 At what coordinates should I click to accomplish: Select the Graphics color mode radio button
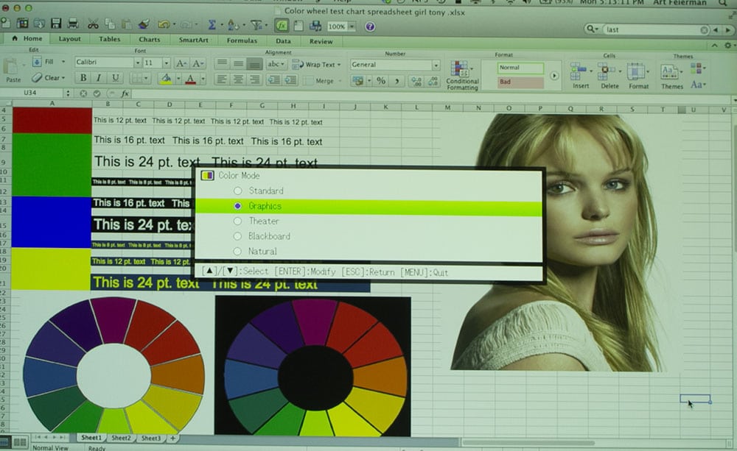point(238,205)
